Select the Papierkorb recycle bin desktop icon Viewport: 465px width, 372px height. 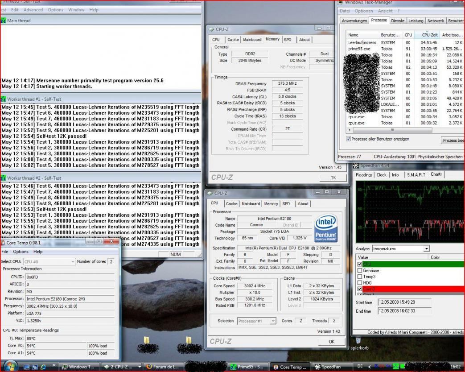coord(359,343)
